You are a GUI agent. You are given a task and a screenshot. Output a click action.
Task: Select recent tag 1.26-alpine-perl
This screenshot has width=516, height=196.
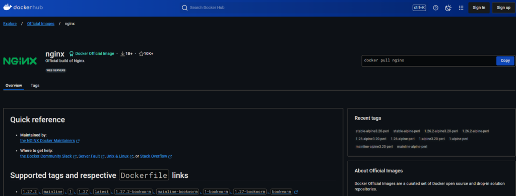403,139
